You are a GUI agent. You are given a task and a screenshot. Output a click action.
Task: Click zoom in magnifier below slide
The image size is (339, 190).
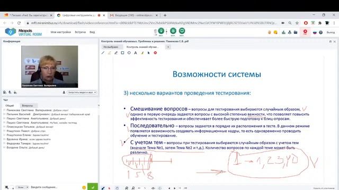tap(127, 188)
